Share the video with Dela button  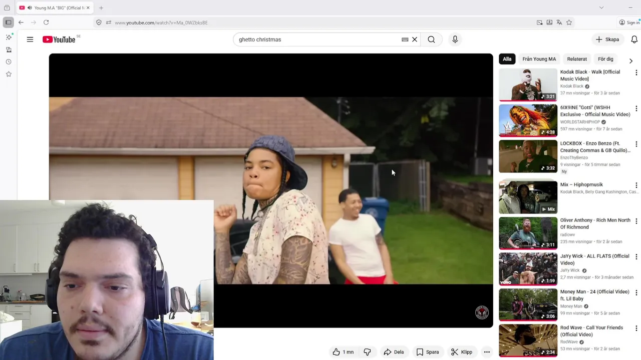point(394,352)
